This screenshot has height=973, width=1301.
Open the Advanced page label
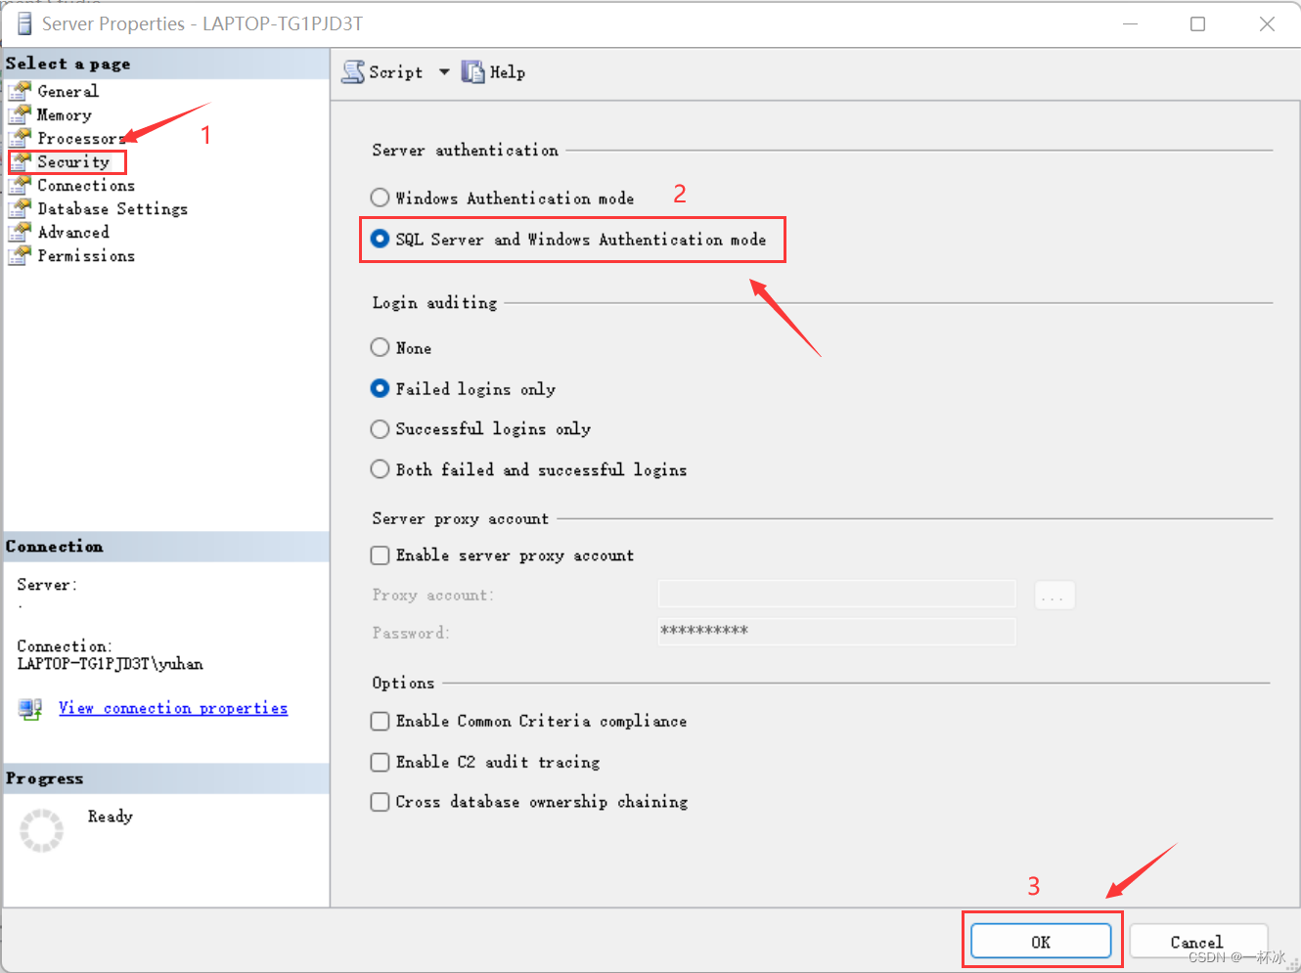73,232
